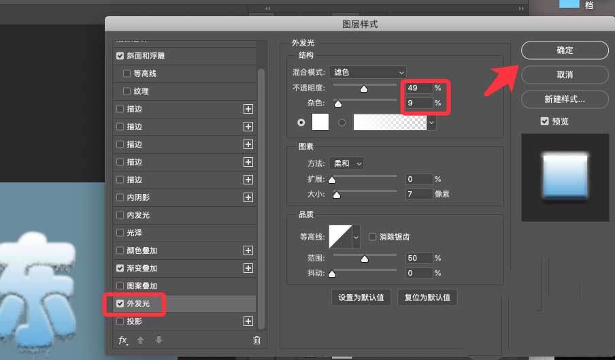The height and width of the screenshot is (360, 615).
Task: Open the 等高线 contour picker arrow
Action: (x=356, y=237)
